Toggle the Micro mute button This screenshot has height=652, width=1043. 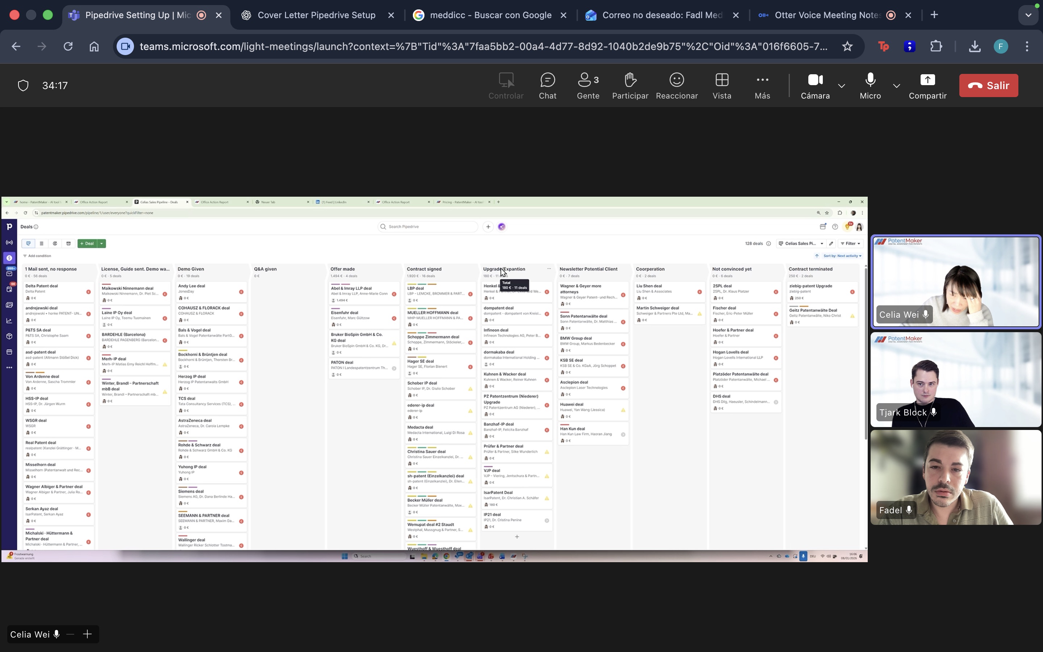click(870, 86)
